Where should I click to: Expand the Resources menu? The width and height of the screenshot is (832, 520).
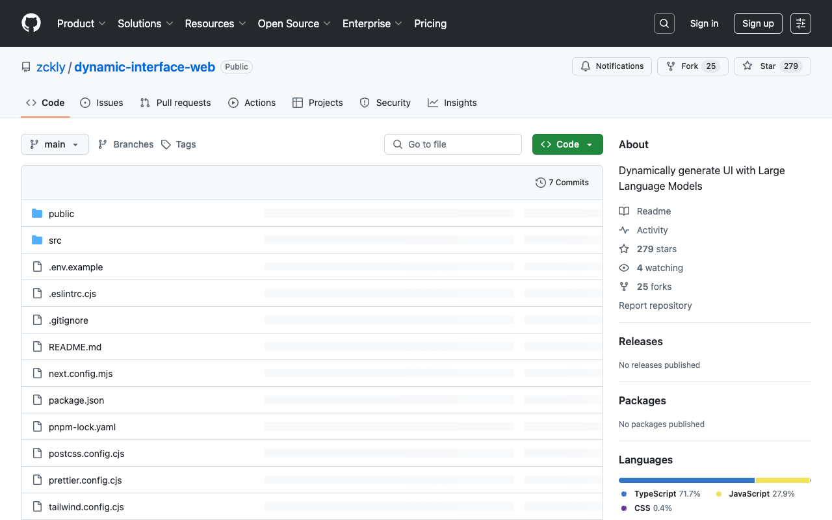pos(215,23)
